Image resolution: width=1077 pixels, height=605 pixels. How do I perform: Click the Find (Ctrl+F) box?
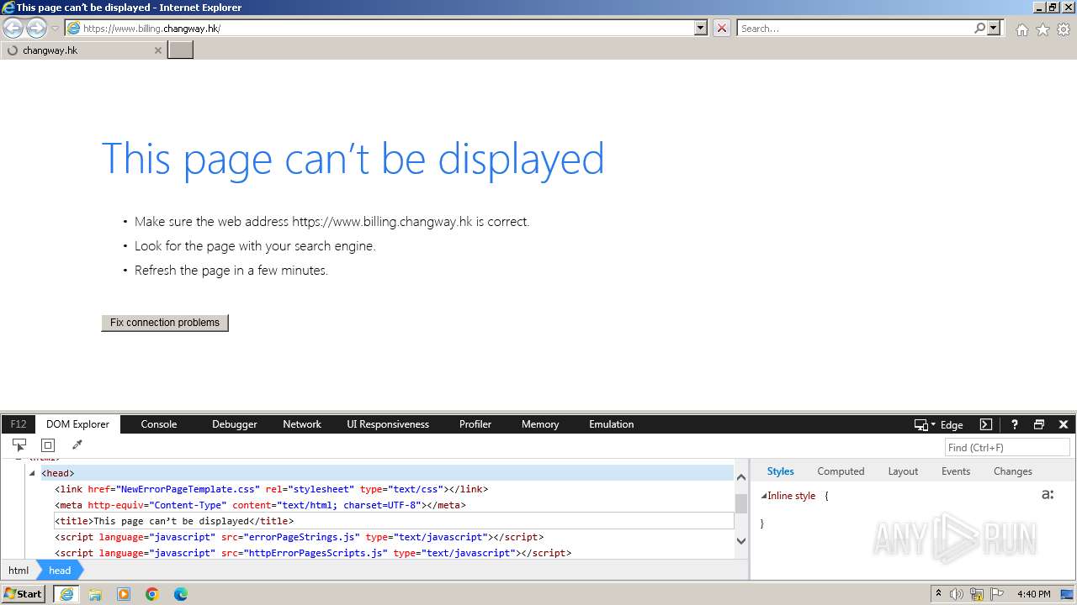(1007, 447)
